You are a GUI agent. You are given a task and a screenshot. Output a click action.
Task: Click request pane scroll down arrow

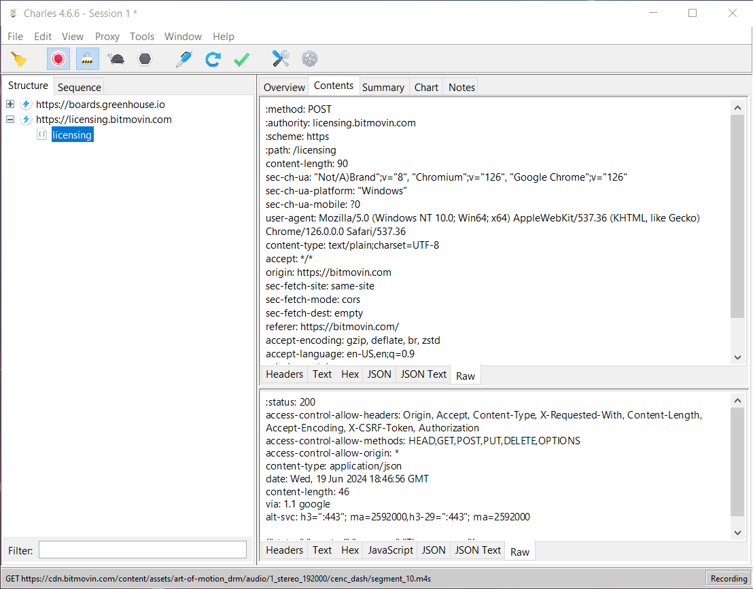[737, 357]
